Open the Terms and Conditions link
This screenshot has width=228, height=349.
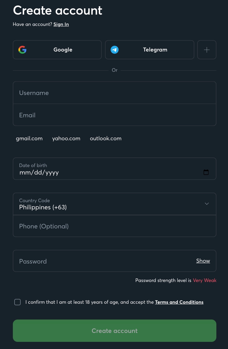(179, 302)
